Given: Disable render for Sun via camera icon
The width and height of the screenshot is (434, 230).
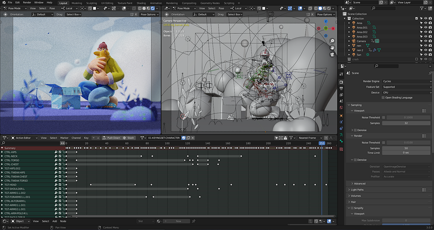Looking at the screenshot, I should pyautogui.click(x=430, y=55).
